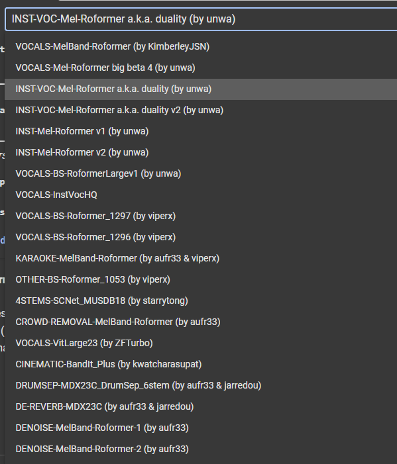This screenshot has width=397, height=464.
Task: Pick OTHER-BS-Roformer_1053 (by viperx)
Action: (x=201, y=279)
